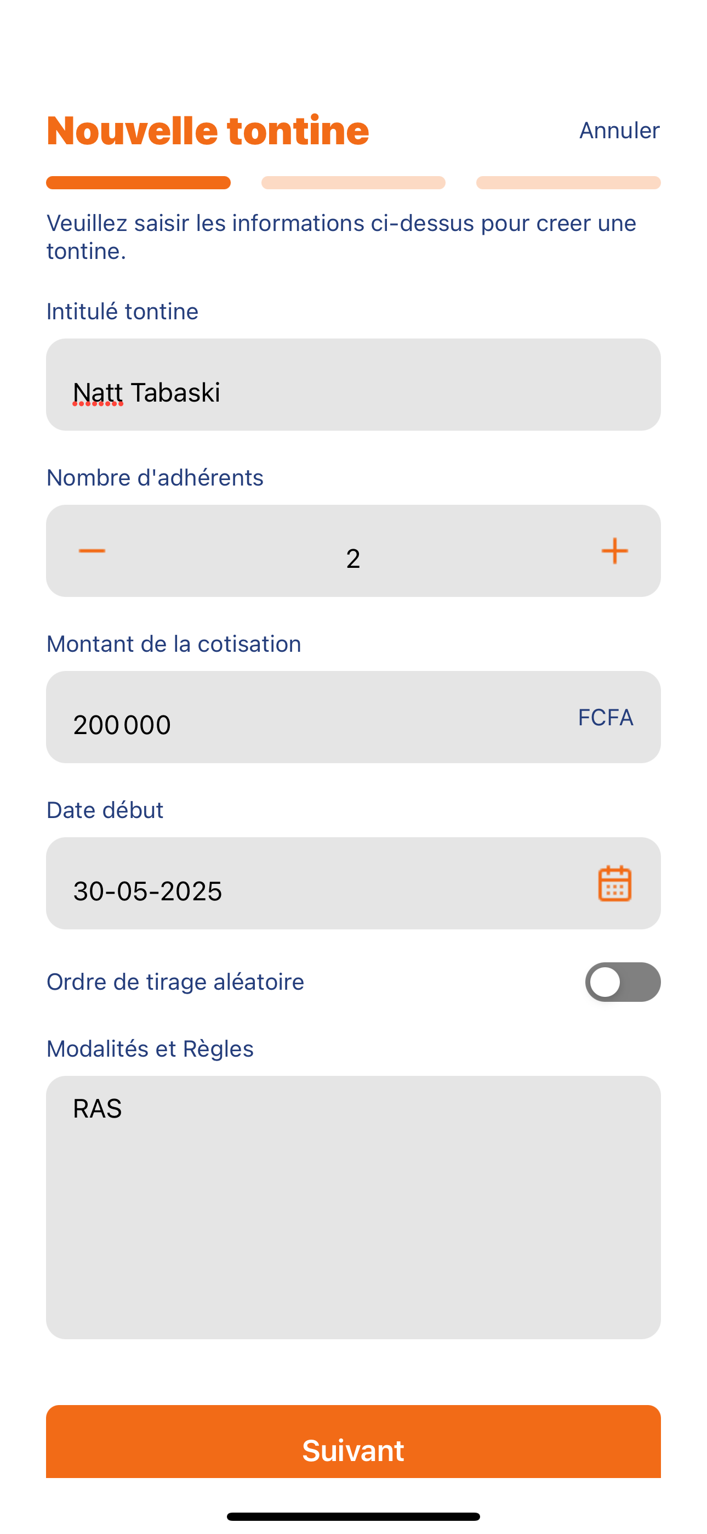Select the adhérents count value 2
The height and width of the screenshot is (1534, 707).
point(353,559)
